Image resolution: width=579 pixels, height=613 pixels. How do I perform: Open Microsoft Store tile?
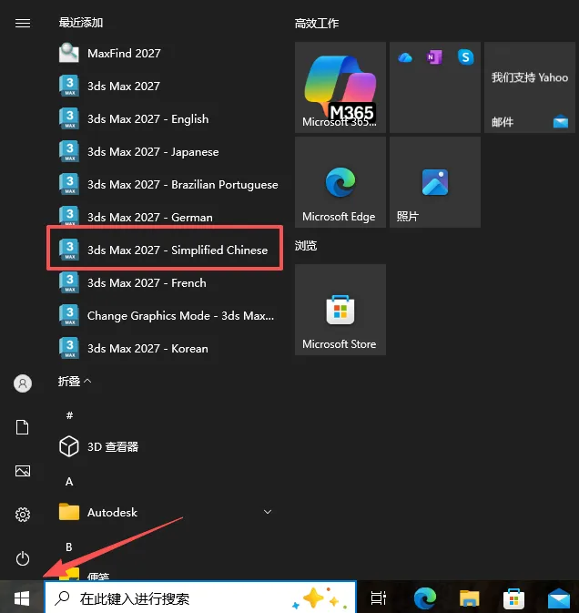point(340,310)
